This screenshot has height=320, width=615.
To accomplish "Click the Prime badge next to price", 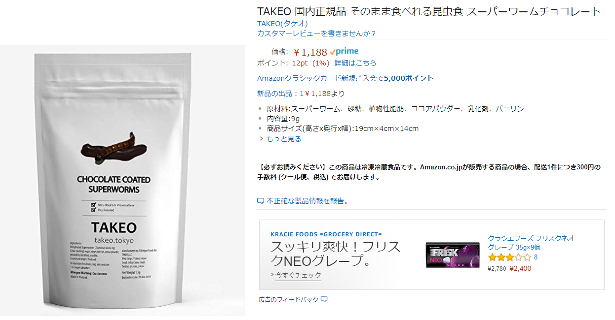I will click(x=344, y=52).
